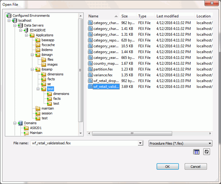The image size is (221, 184).
Task: Click the file list scroll right arrow
Action: (x=210, y=133)
